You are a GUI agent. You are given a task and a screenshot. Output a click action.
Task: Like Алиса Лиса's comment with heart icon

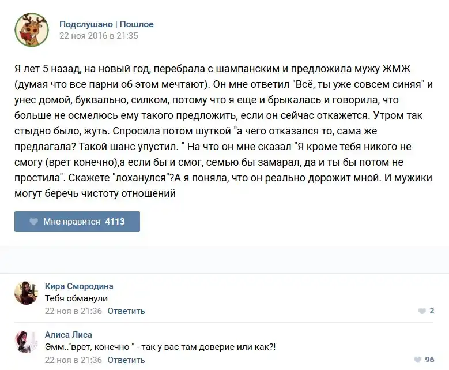click(x=417, y=360)
